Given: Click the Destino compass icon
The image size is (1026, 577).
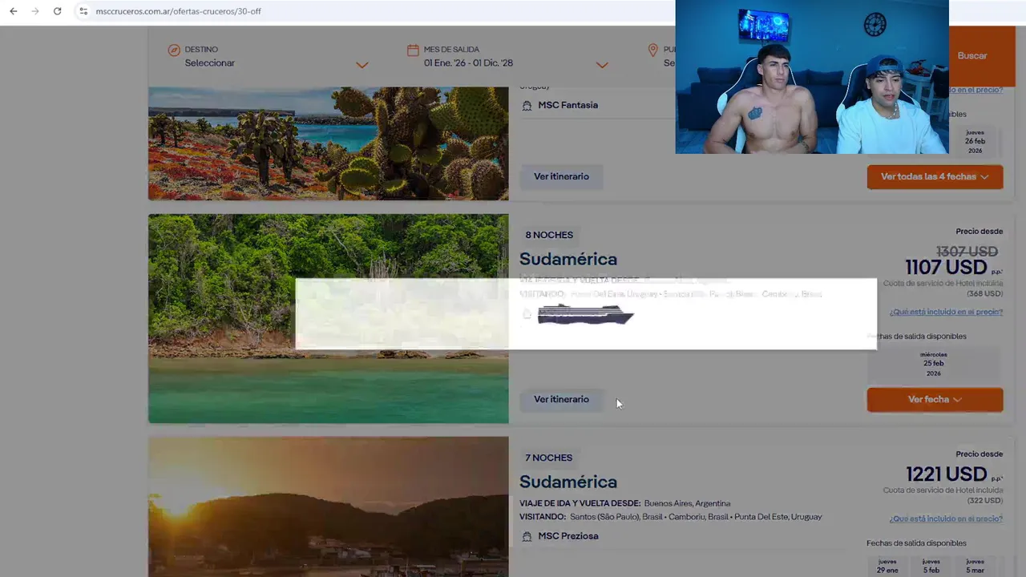Looking at the screenshot, I should 174,50.
